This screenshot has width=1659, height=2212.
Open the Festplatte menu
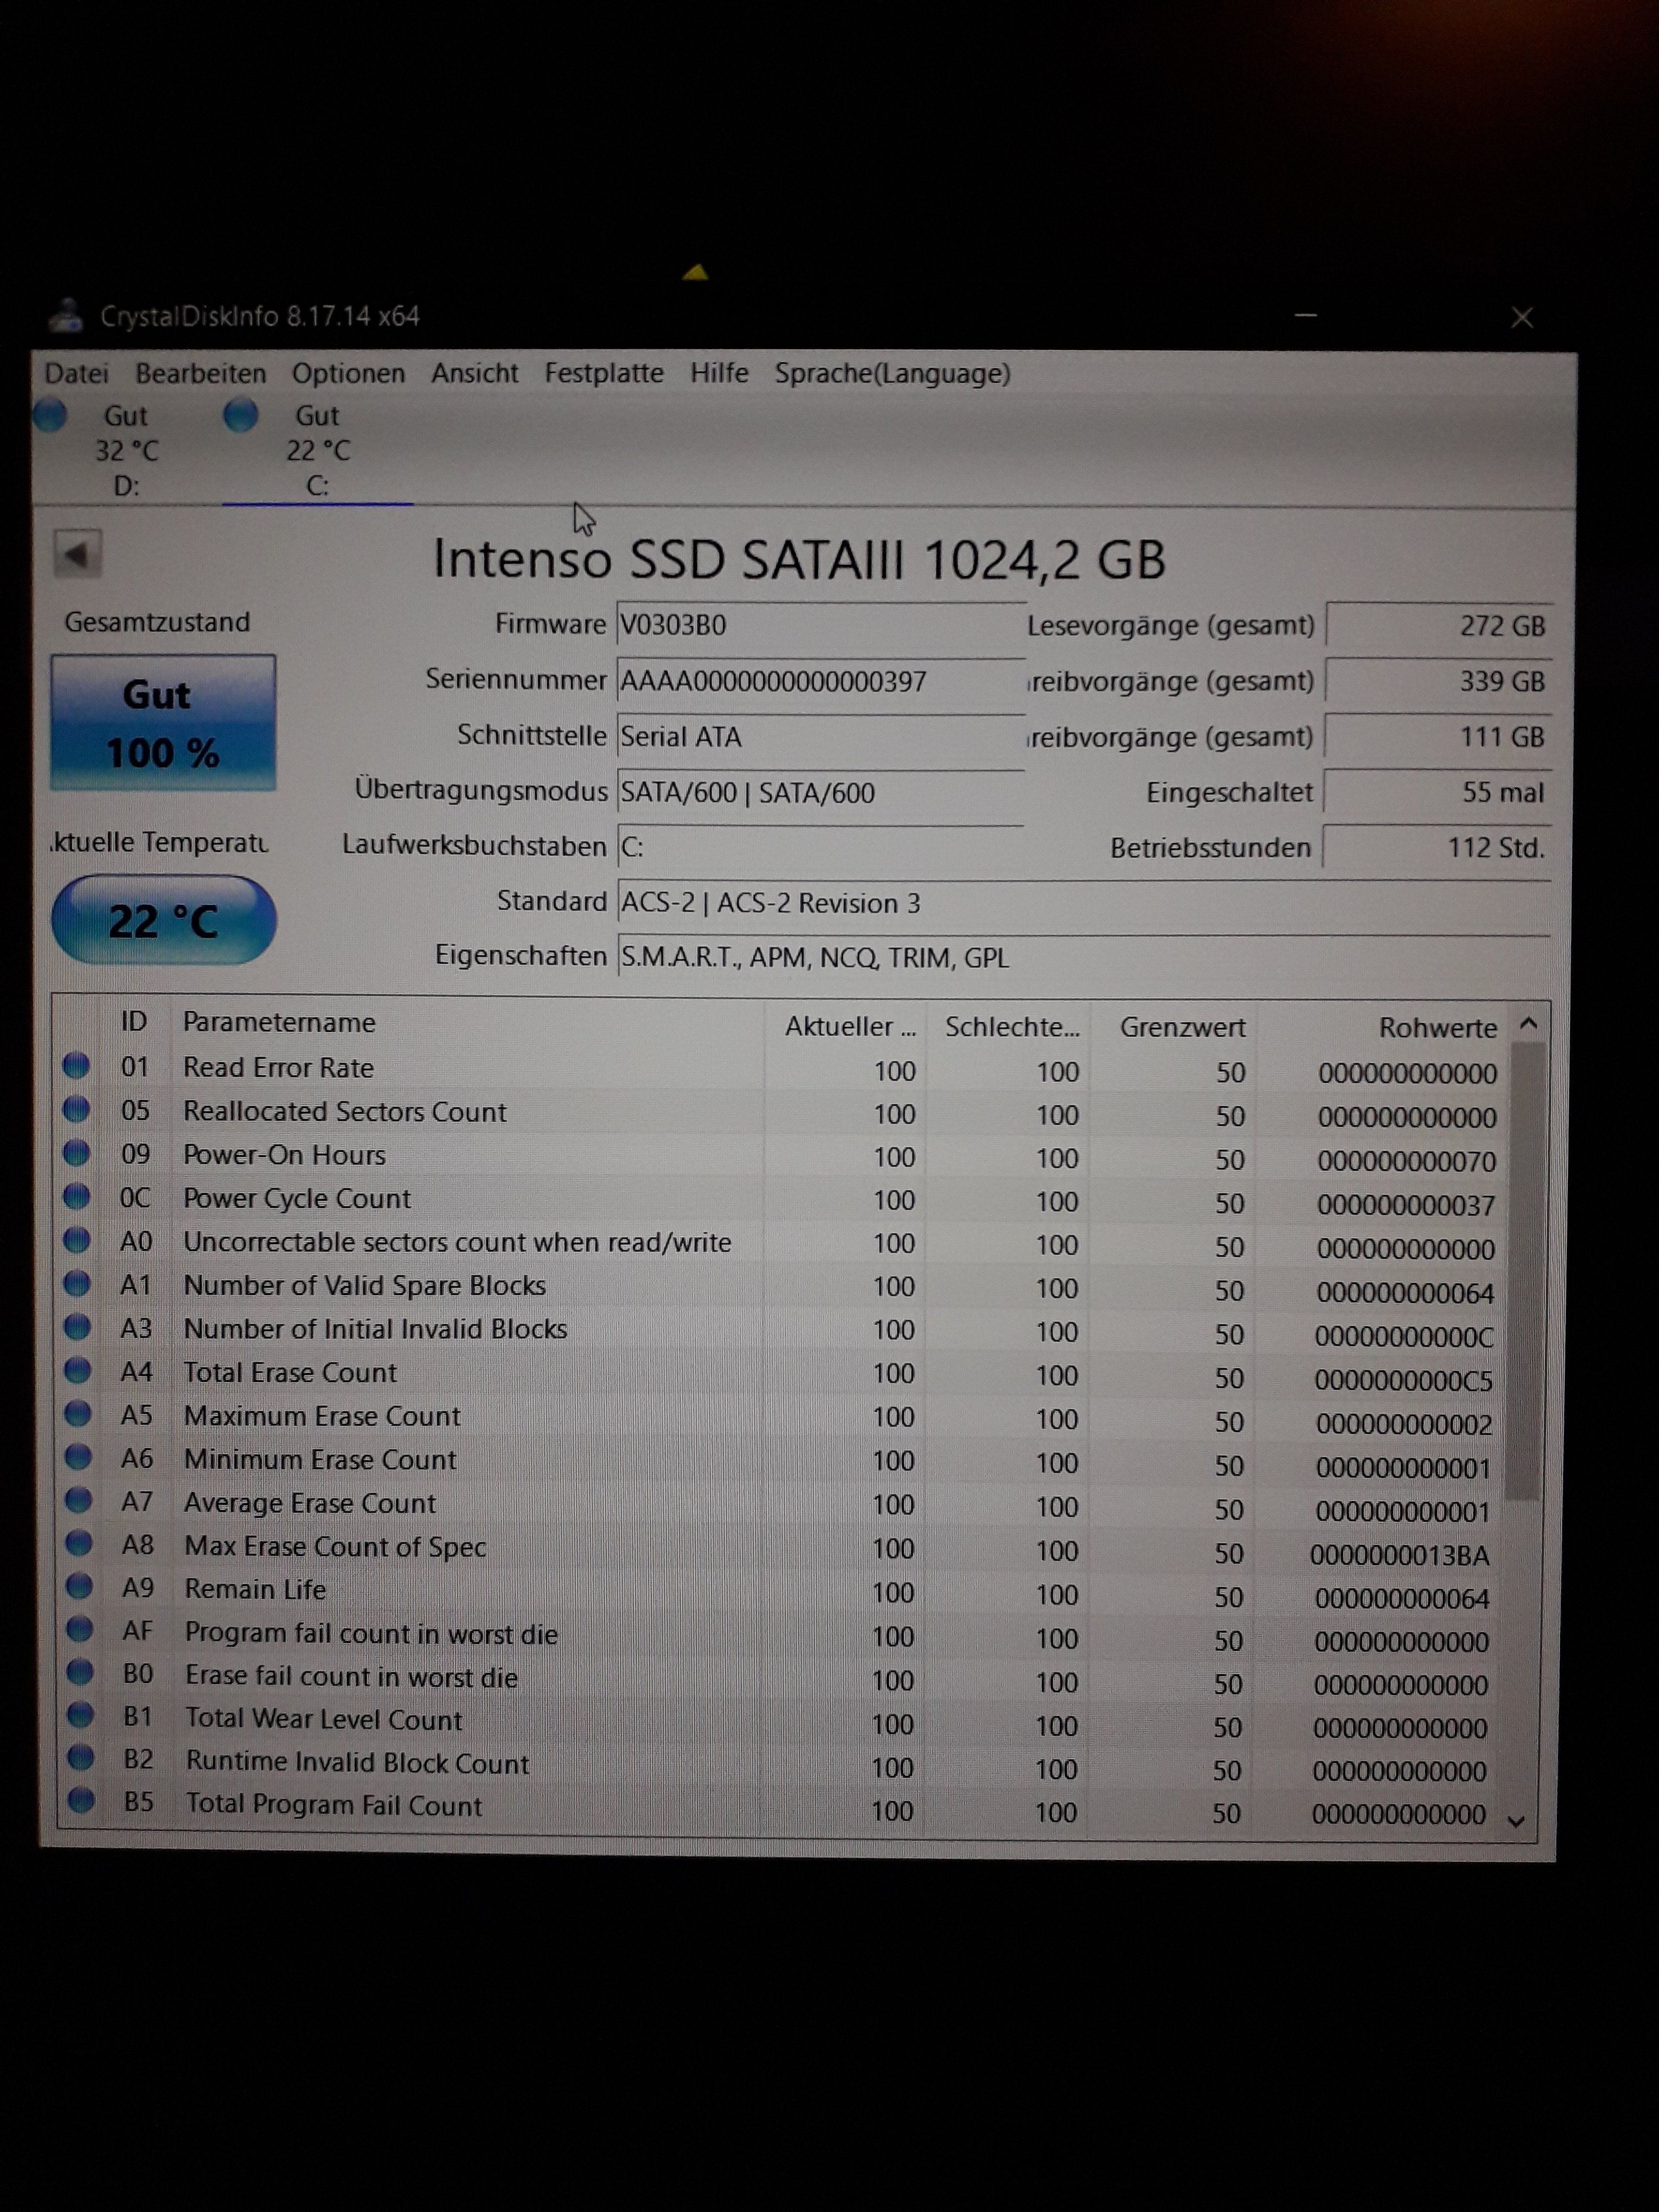click(x=603, y=373)
